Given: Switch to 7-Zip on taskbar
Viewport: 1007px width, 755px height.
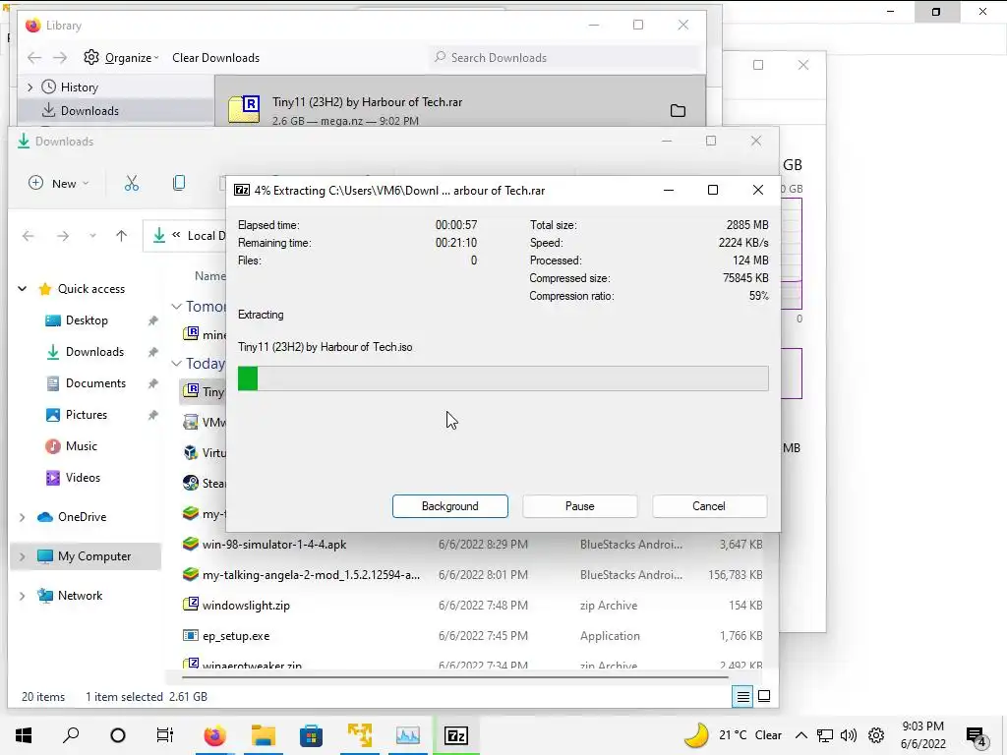Looking at the screenshot, I should click(456, 735).
